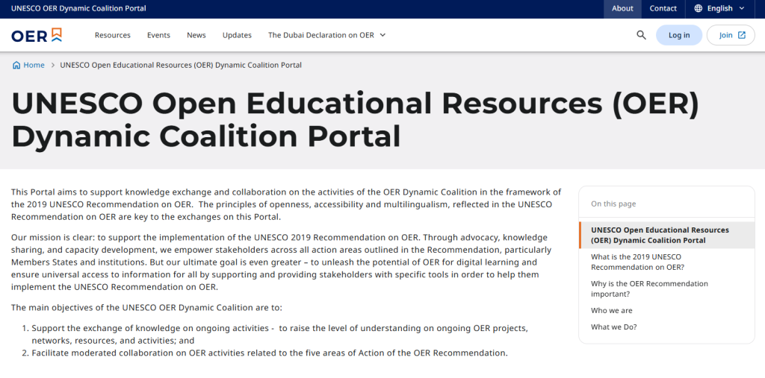Click list item 'Facilitate moderated collaboration on OER'
Viewport: 765px width, 378px height.
(x=270, y=353)
